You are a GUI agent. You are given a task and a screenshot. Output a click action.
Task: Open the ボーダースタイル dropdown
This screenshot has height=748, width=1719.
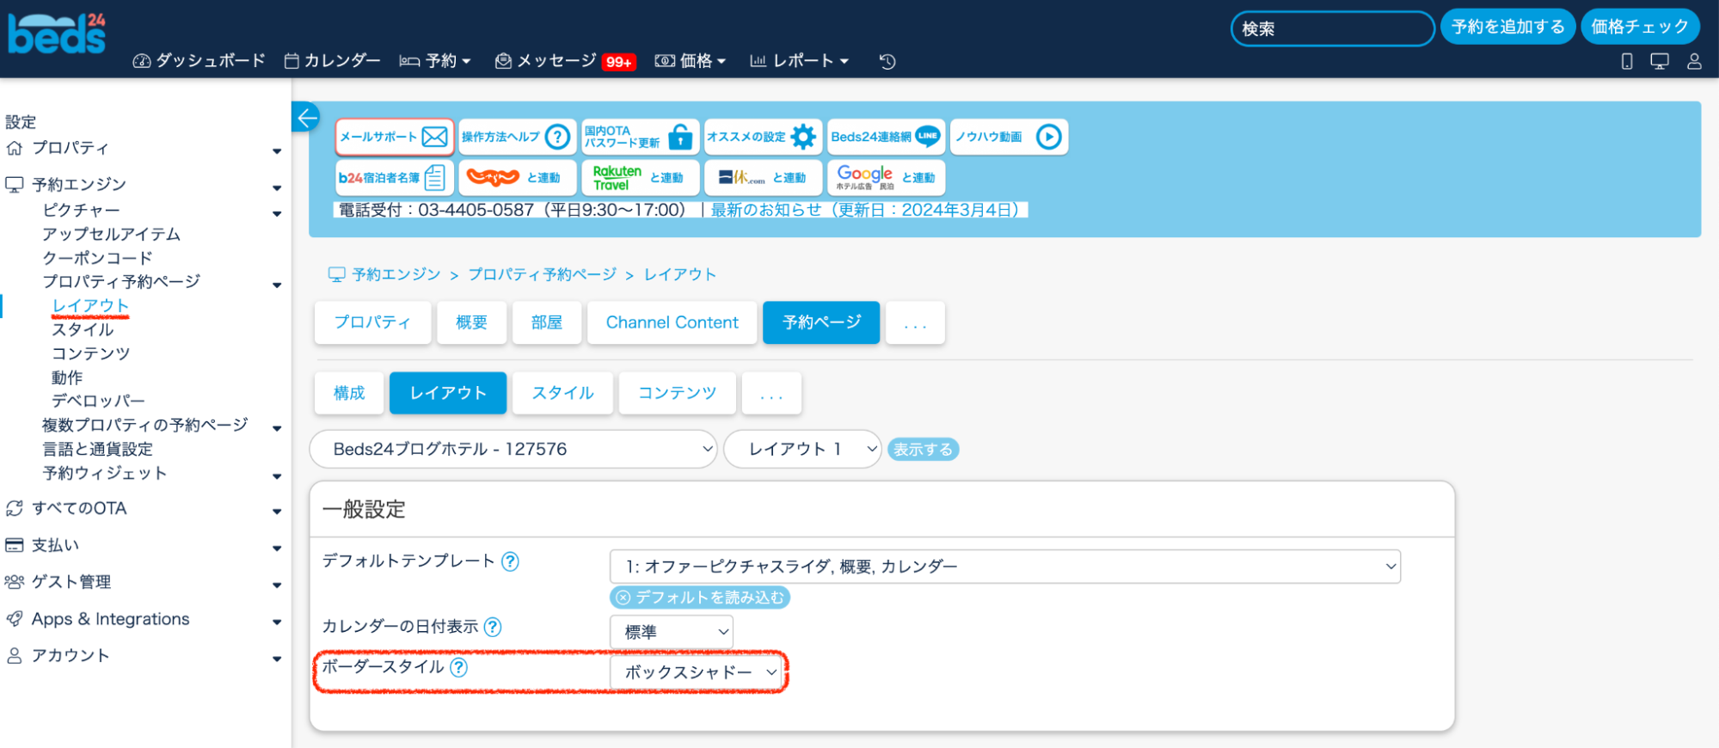click(x=697, y=672)
